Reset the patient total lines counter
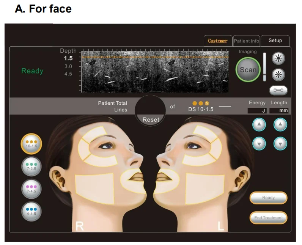302x245 pixels. [x=151, y=120]
